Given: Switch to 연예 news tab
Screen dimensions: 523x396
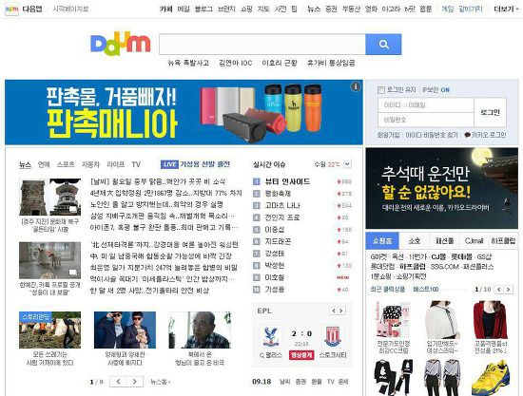Looking at the screenshot, I should pyautogui.click(x=44, y=164).
